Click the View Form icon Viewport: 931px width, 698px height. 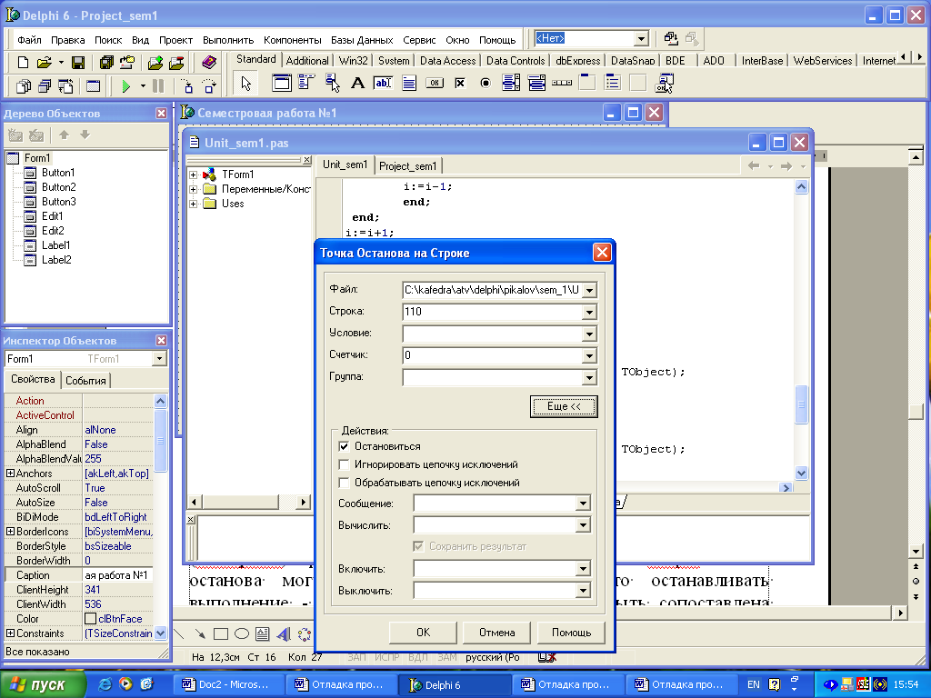45,86
